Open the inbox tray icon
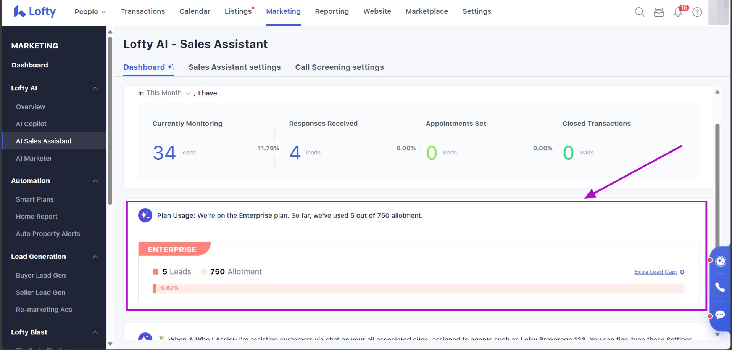The image size is (732, 350). click(659, 12)
